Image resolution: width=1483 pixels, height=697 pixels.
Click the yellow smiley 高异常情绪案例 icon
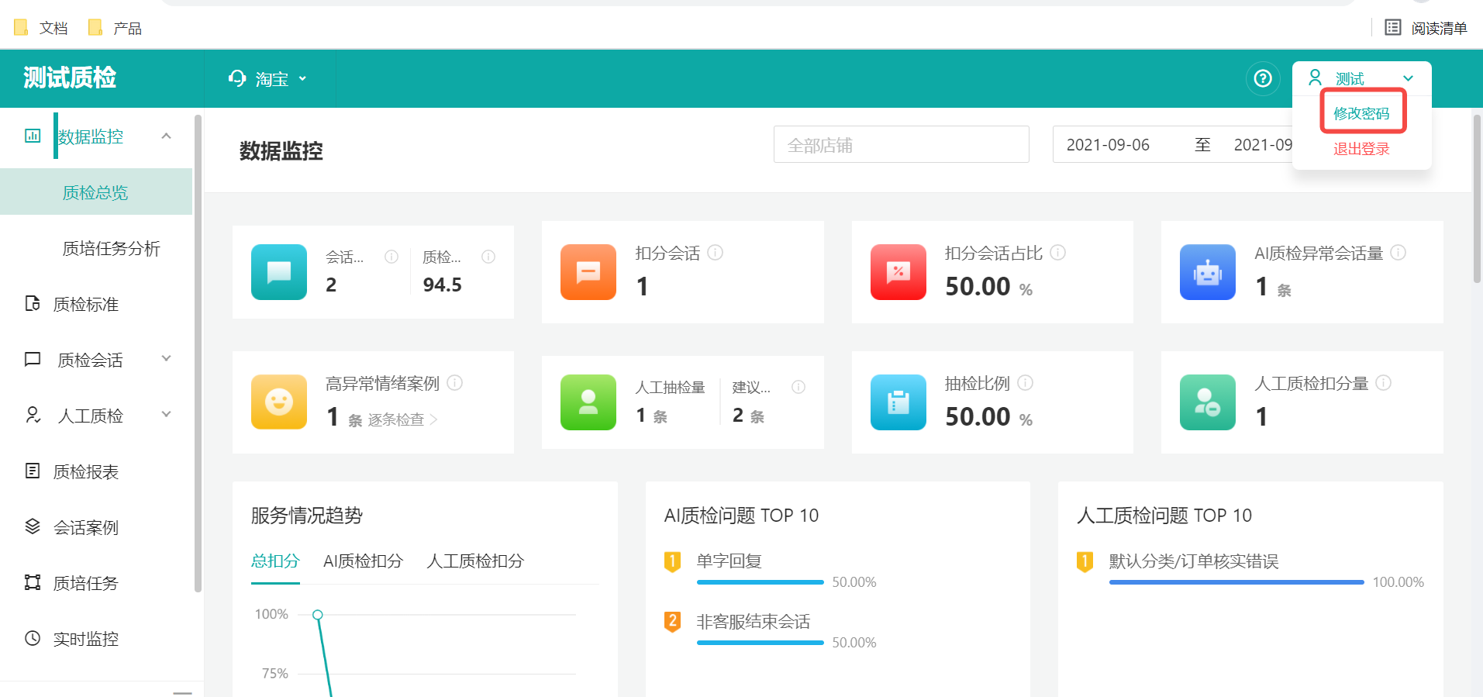tap(279, 402)
